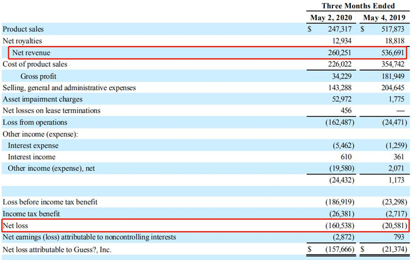This screenshot has width=412, height=260.
Task: Select the 'Product sales' row label
Action: click(x=23, y=29)
